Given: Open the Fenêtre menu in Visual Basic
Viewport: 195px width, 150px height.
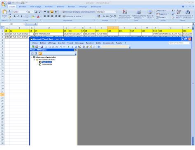Looking at the screenshot, I should pyautogui.click(x=119, y=43).
